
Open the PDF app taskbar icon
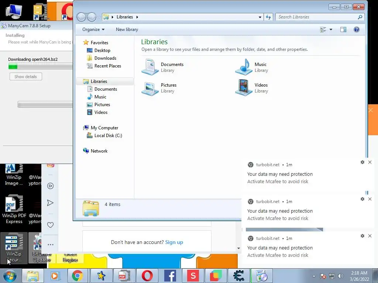coord(124,276)
